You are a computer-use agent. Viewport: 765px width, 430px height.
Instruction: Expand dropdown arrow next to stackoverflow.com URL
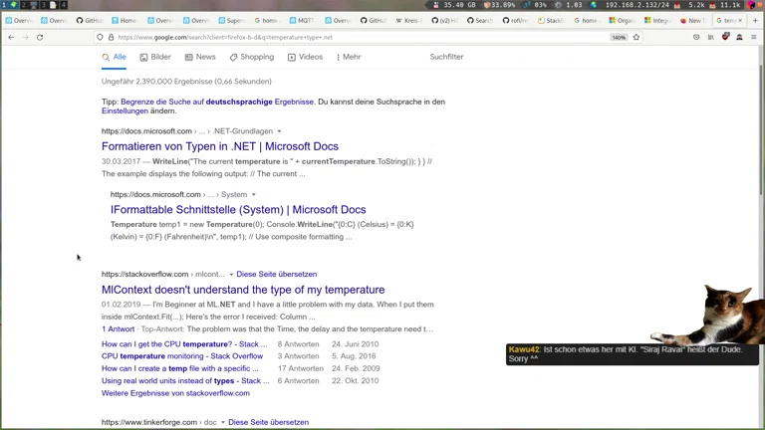click(x=231, y=275)
